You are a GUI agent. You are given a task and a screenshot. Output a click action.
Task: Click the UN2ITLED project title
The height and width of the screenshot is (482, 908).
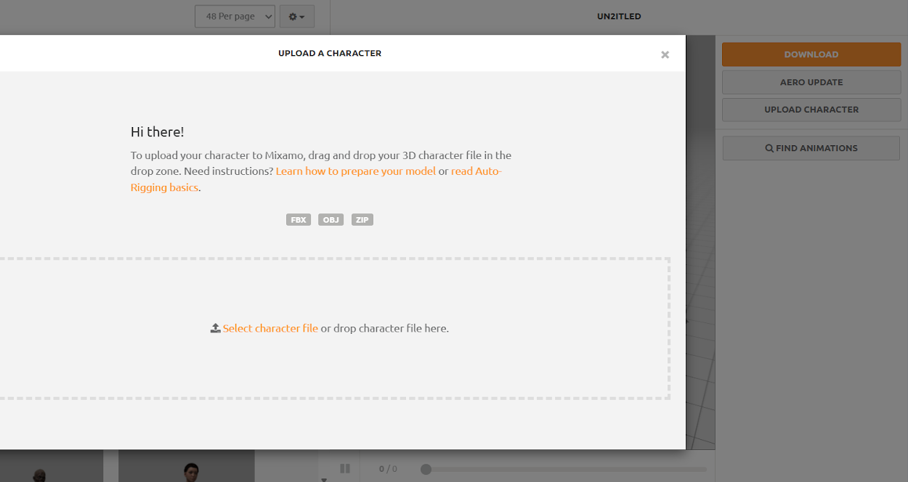click(619, 16)
